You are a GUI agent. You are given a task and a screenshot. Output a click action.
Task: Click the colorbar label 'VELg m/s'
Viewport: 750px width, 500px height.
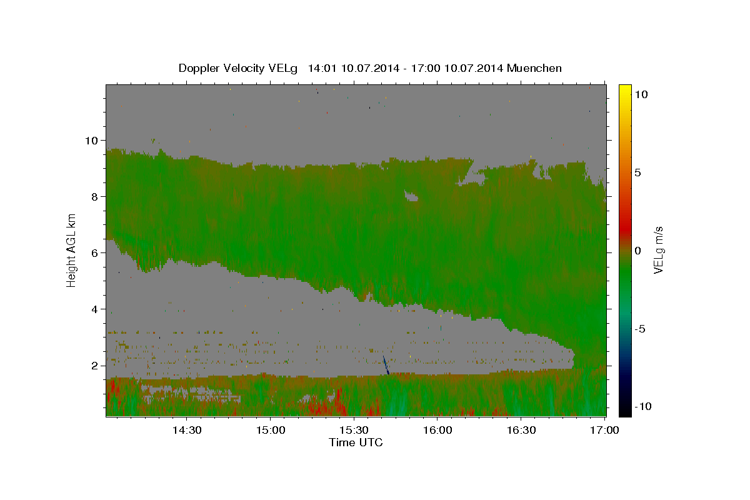click(658, 250)
